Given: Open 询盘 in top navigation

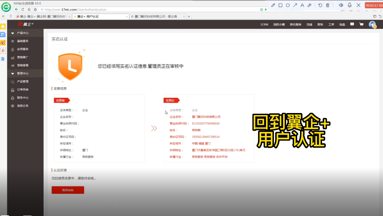Looking at the screenshot, I should coord(342,25).
